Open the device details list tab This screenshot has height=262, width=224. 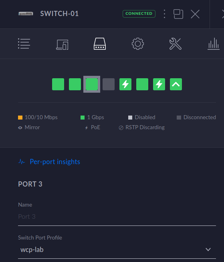24,44
